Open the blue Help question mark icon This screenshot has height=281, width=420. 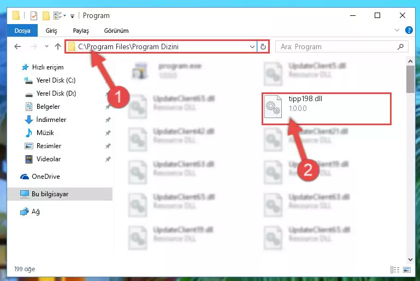(409, 30)
